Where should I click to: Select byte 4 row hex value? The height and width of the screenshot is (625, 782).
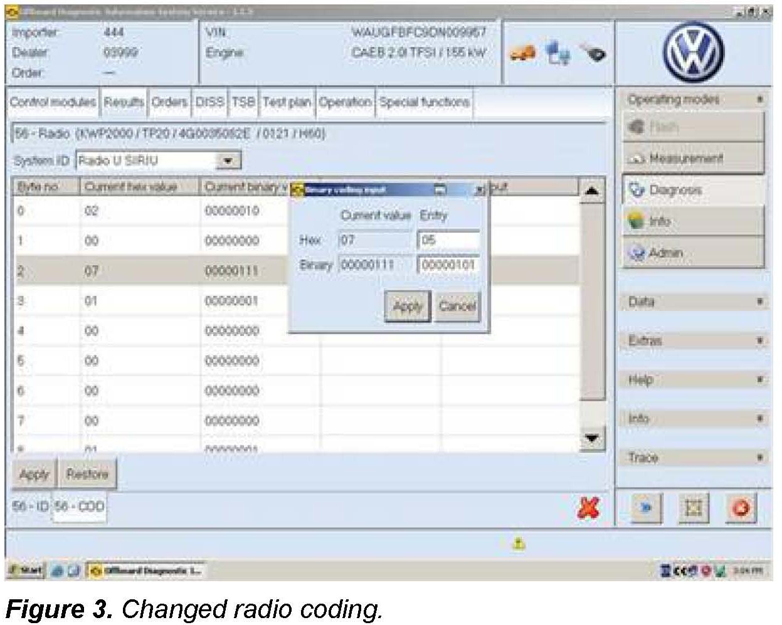point(92,332)
